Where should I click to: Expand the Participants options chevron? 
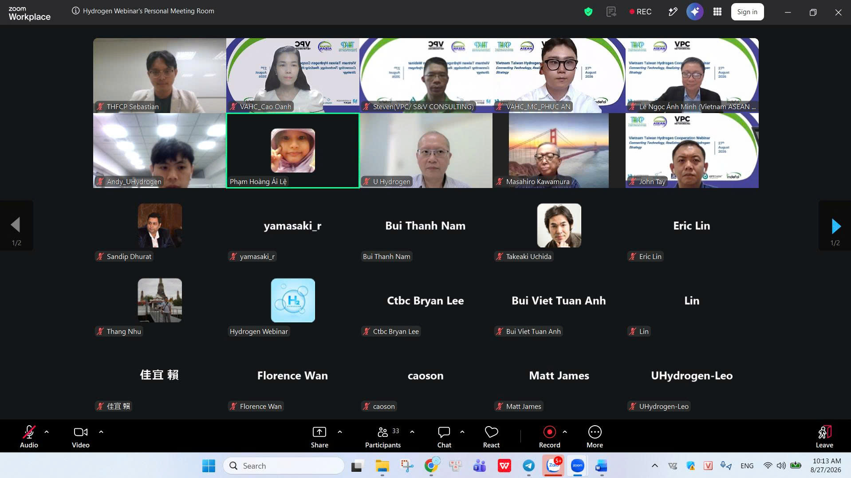point(412,432)
